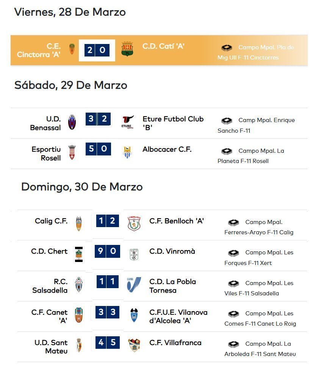
Task: Open the R.C. Salsadella team link
Action: point(50,286)
